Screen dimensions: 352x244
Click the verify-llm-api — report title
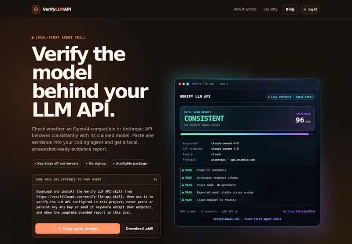tap(210, 84)
